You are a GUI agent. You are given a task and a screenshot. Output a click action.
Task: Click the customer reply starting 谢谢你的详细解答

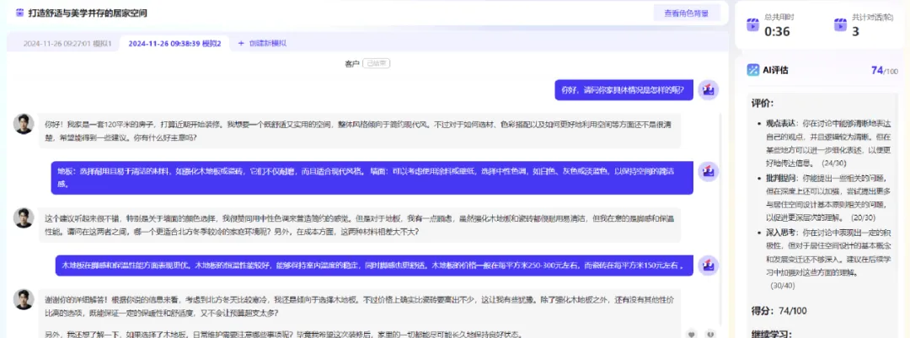coord(360,314)
